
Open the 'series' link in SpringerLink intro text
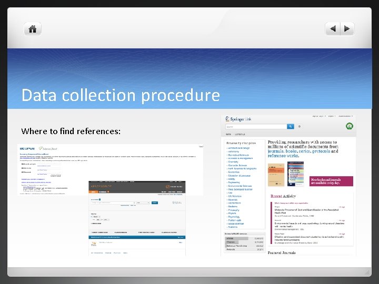304,151
